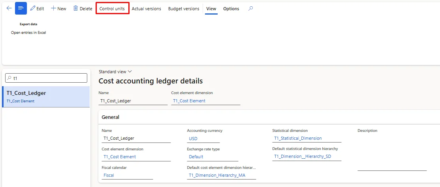Open the Default exchange rate type link
The height and width of the screenshot is (187, 440).
pyautogui.click(x=196, y=157)
